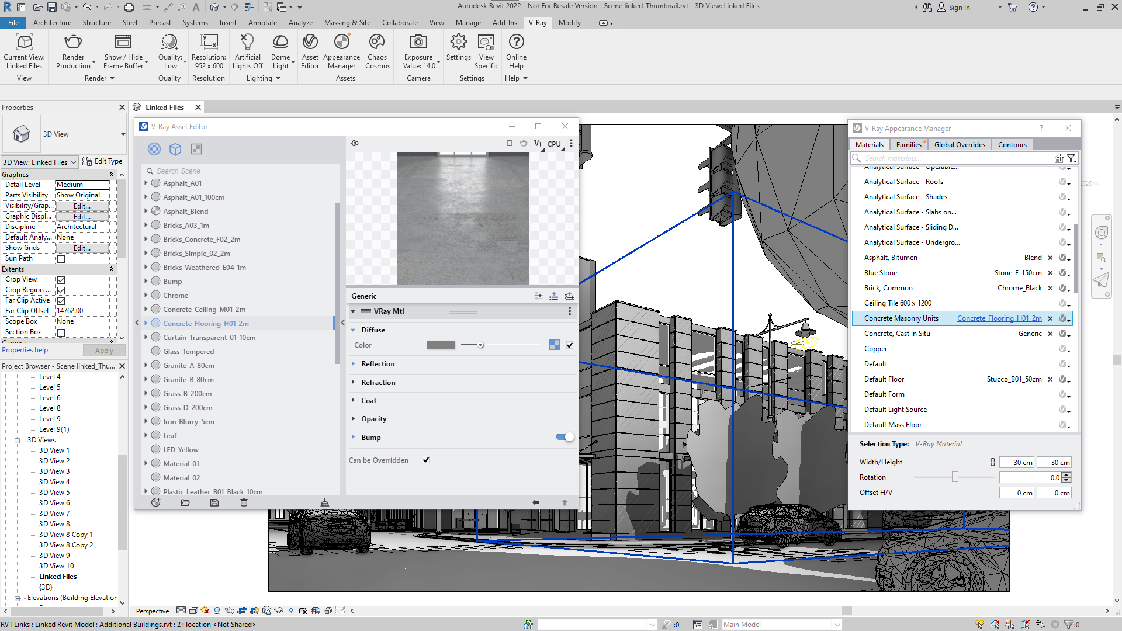The image size is (1122, 631).
Task: Open Show/Hide Frame Buffer
Action: pyautogui.click(x=123, y=43)
